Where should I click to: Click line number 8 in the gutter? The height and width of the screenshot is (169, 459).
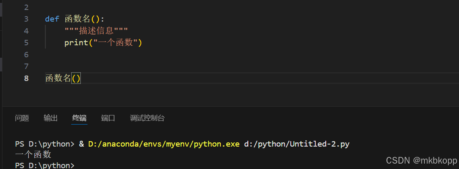click(26, 78)
